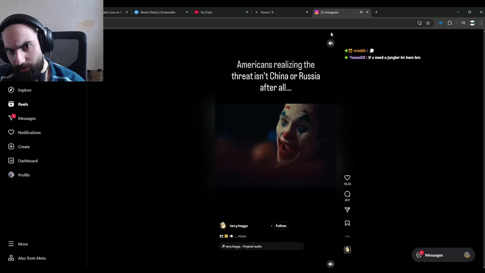Open the Messages icon with notification badge
Image resolution: width=485 pixels, height=273 pixels.
tap(11, 118)
